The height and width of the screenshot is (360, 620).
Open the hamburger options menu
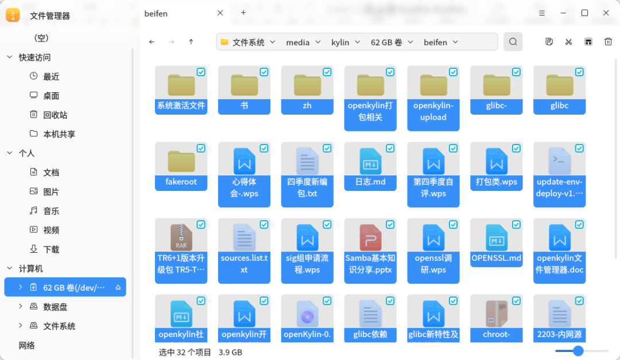click(x=542, y=13)
